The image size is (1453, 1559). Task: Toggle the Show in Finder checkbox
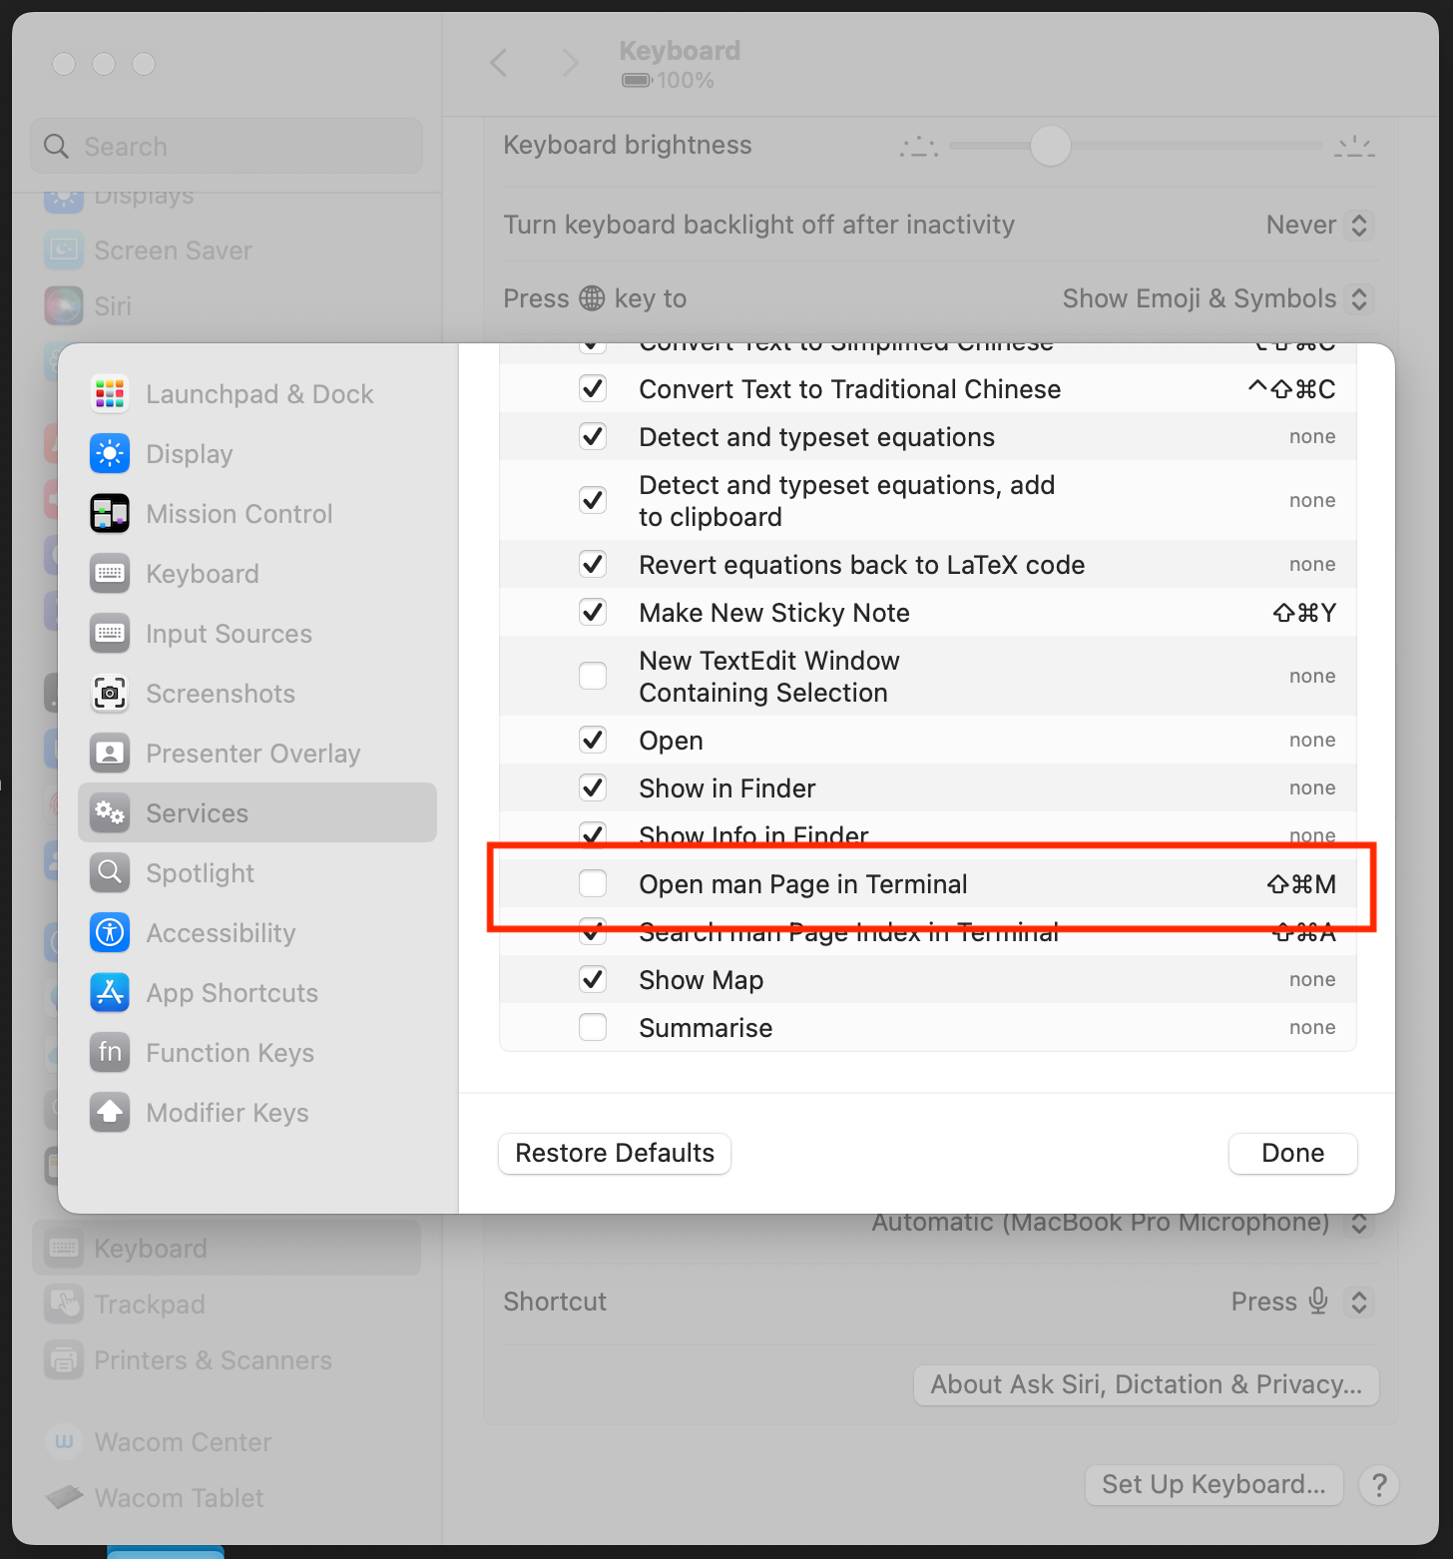tap(593, 787)
